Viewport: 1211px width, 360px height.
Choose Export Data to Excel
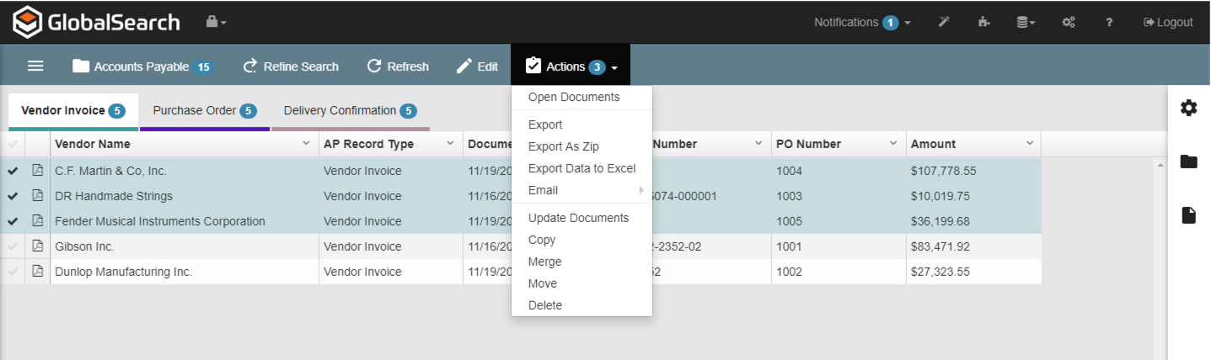pos(581,168)
